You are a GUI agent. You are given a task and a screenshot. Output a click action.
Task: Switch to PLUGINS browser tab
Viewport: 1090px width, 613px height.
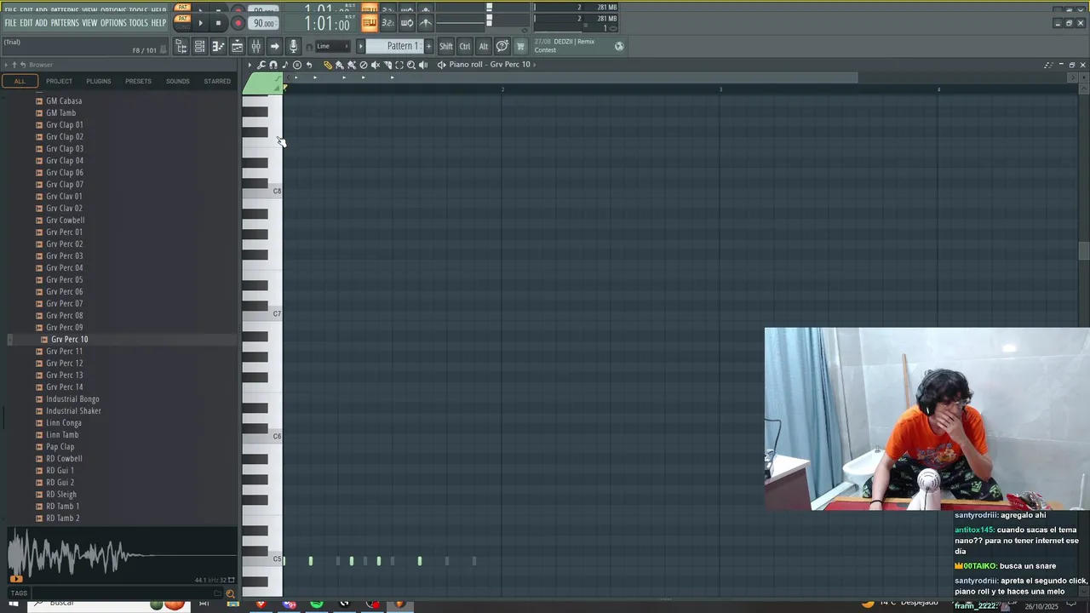[x=99, y=82]
